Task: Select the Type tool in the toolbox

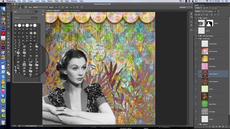Action: (8, 55)
